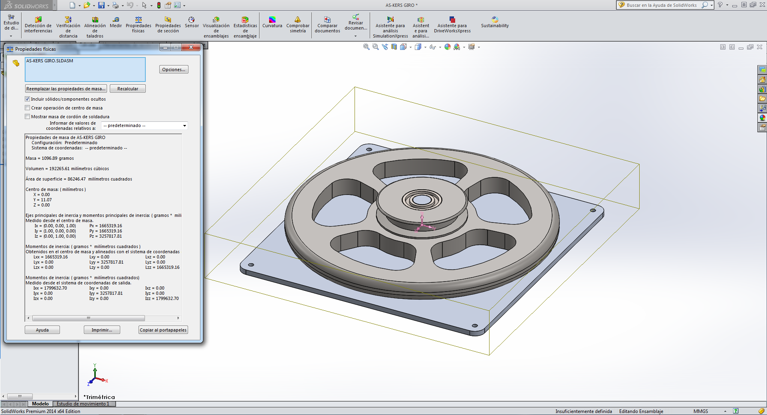Check Mostrar masa de cordón de soldadura
This screenshot has width=767, height=415.
28,117
